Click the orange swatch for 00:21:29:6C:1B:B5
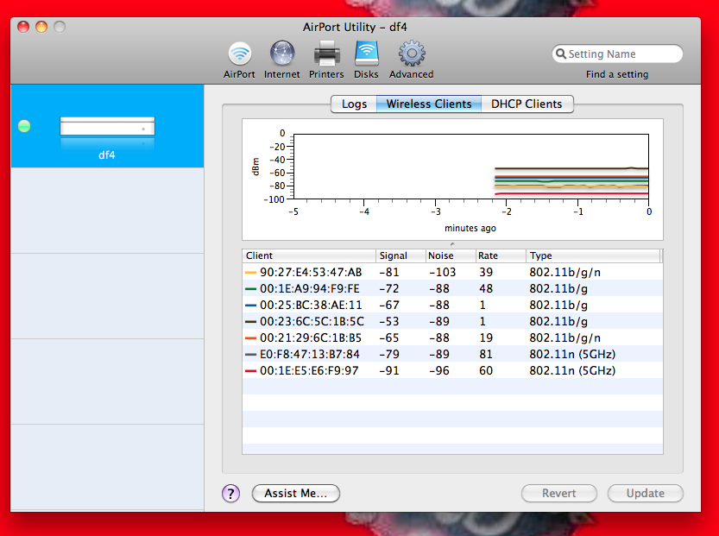This screenshot has width=719, height=536. click(x=250, y=338)
